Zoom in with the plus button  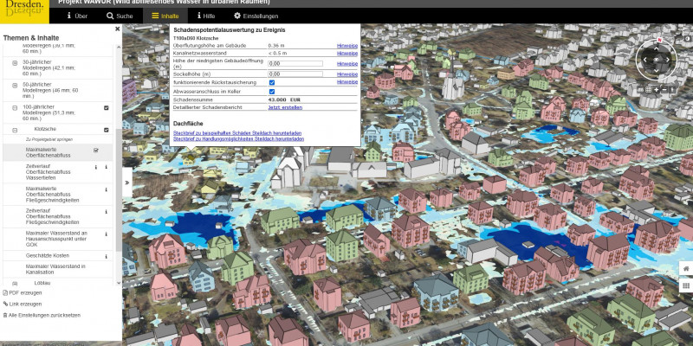[x=657, y=90]
